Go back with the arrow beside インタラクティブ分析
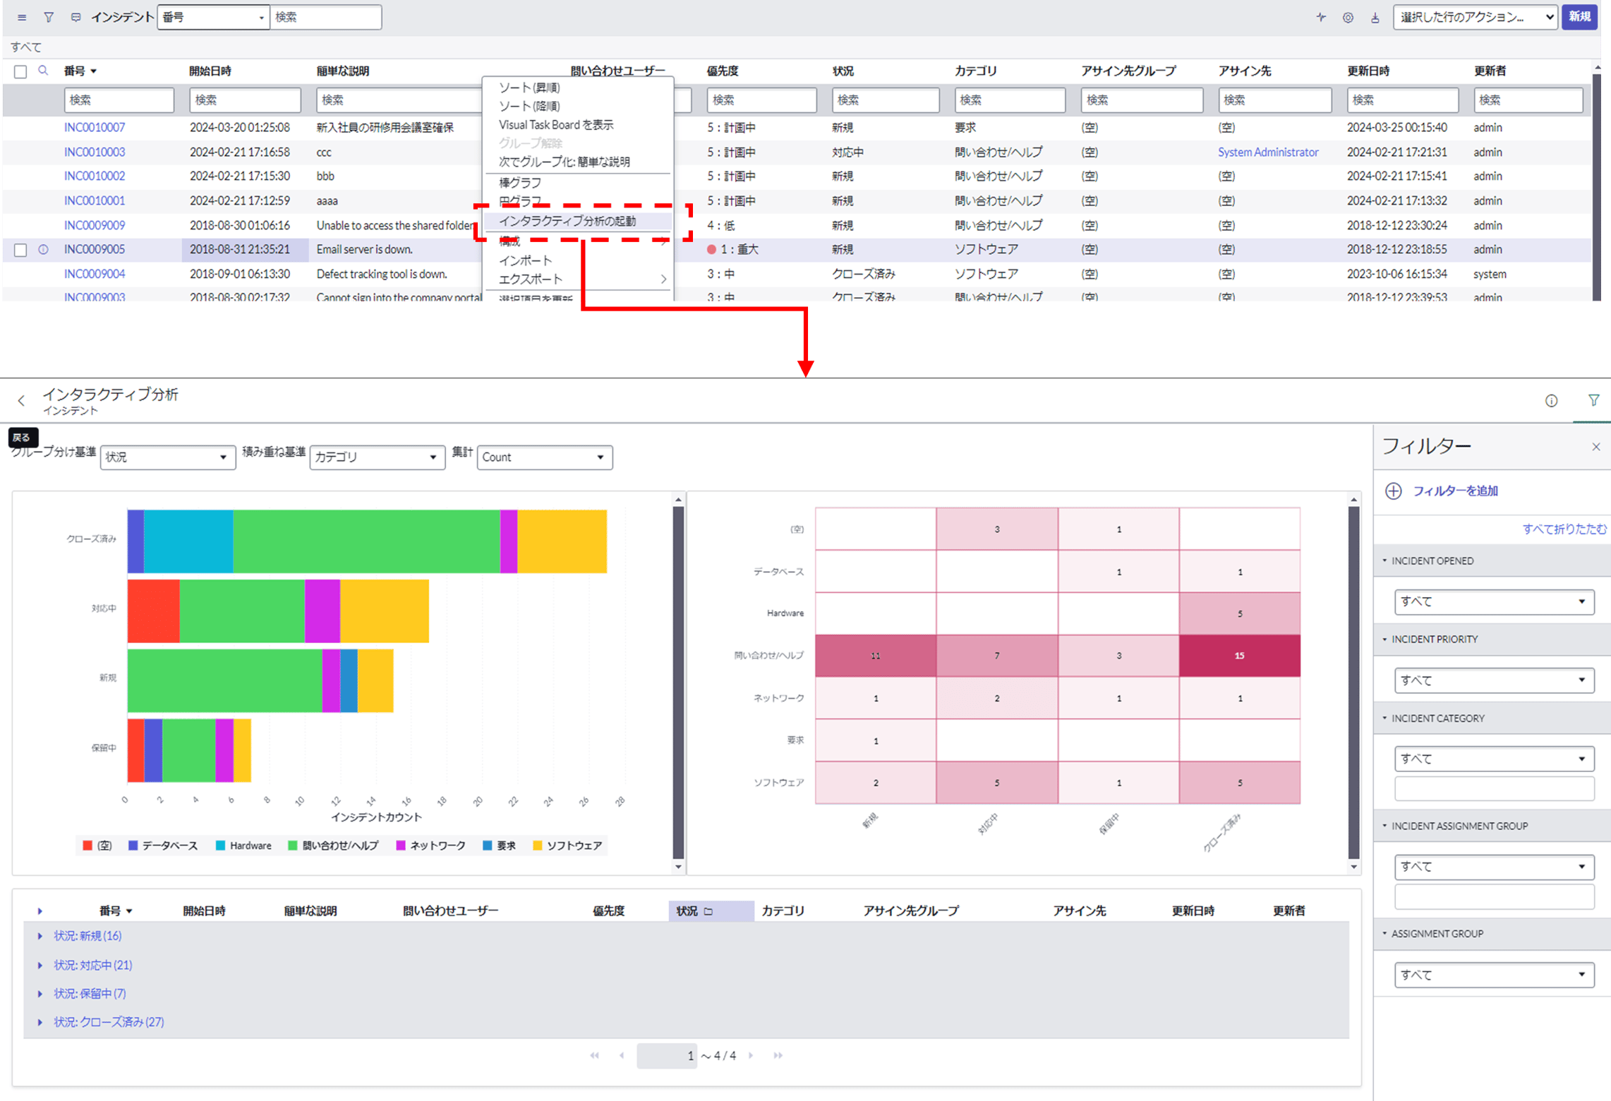 [22, 401]
